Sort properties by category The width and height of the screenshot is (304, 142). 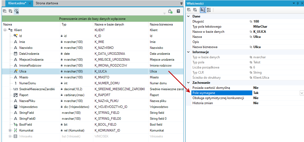click(202, 10)
